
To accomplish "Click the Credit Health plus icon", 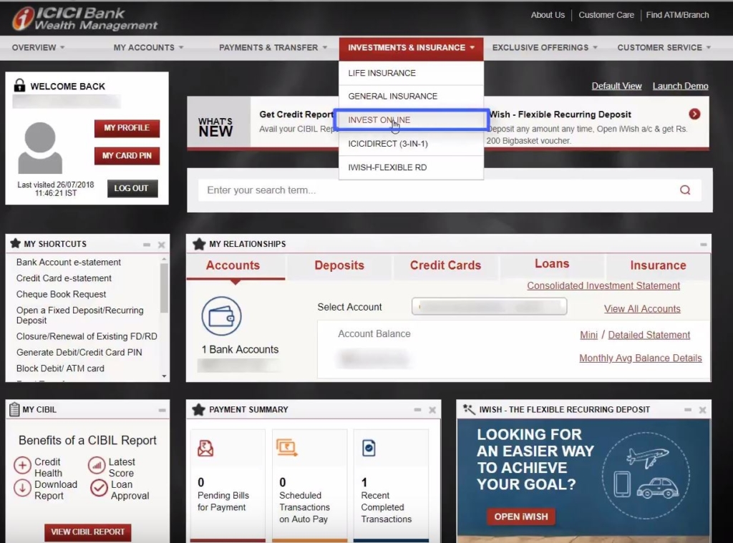I will (22, 465).
